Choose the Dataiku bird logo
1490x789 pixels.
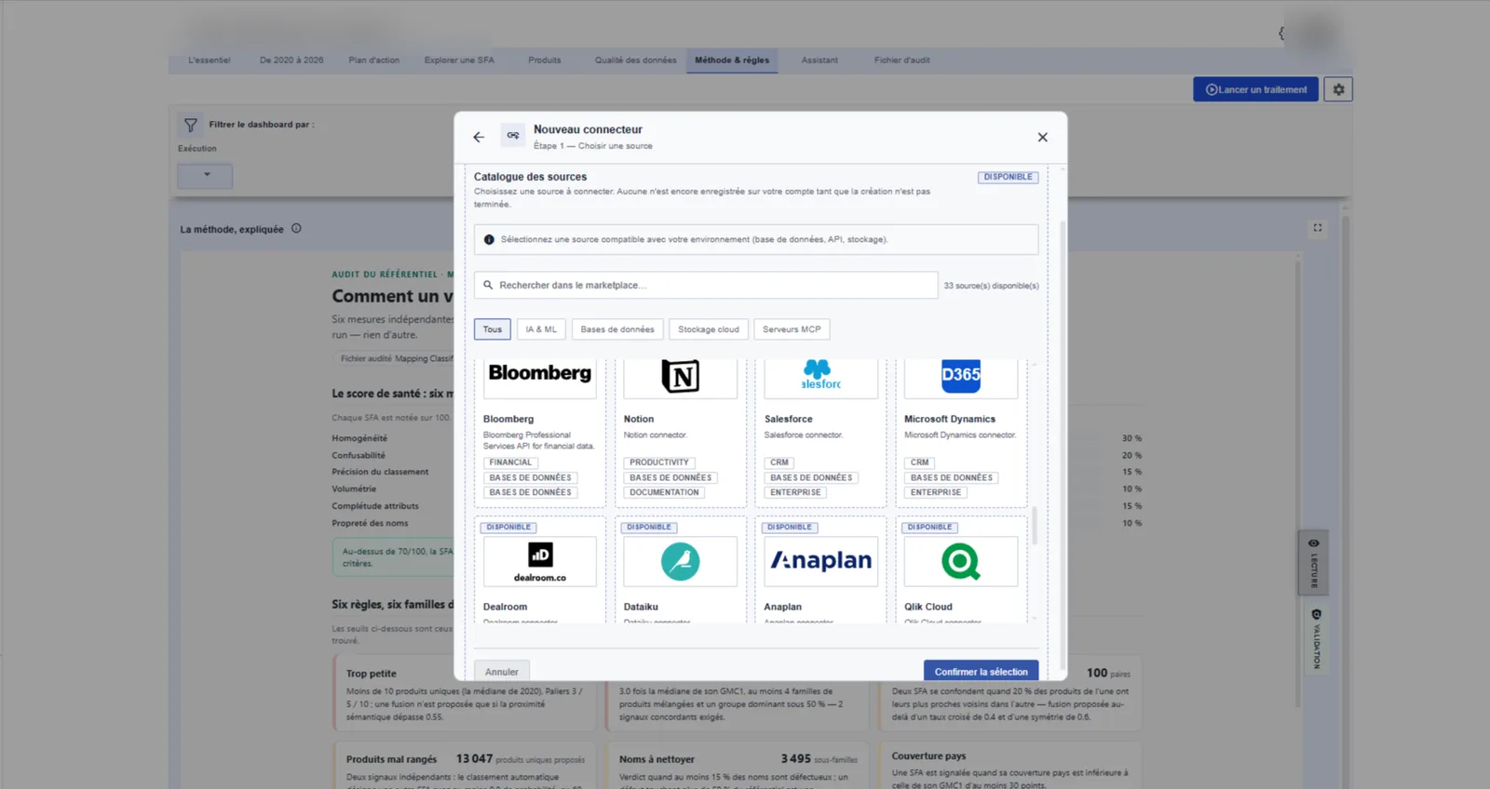[681, 561]
